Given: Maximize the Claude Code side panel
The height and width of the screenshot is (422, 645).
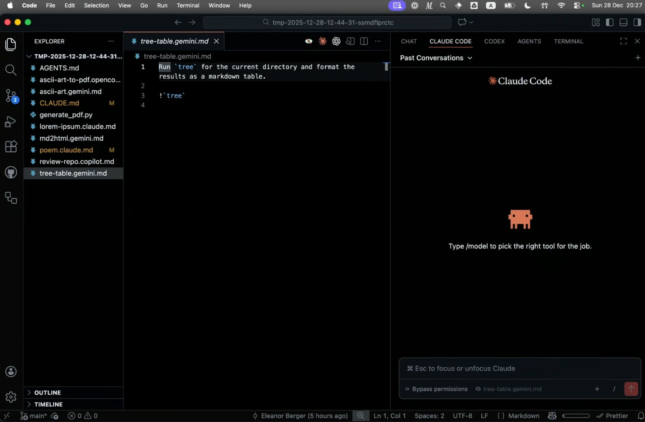Looking at the screenshot, I should coord(623,41).
